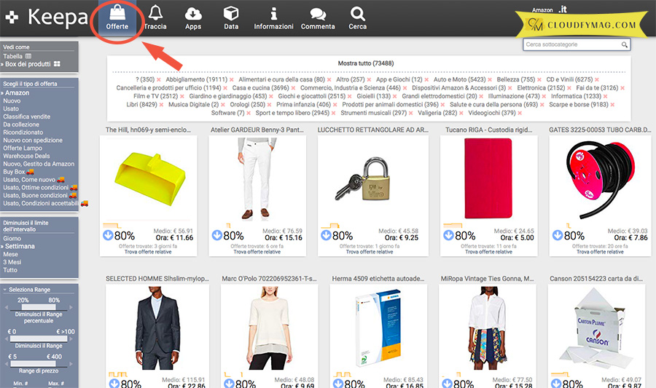Click blue down-arrow icon on Atelier GARDEUR card
The height and width of the screenshot is (388, 656).
tap(216, 235)
